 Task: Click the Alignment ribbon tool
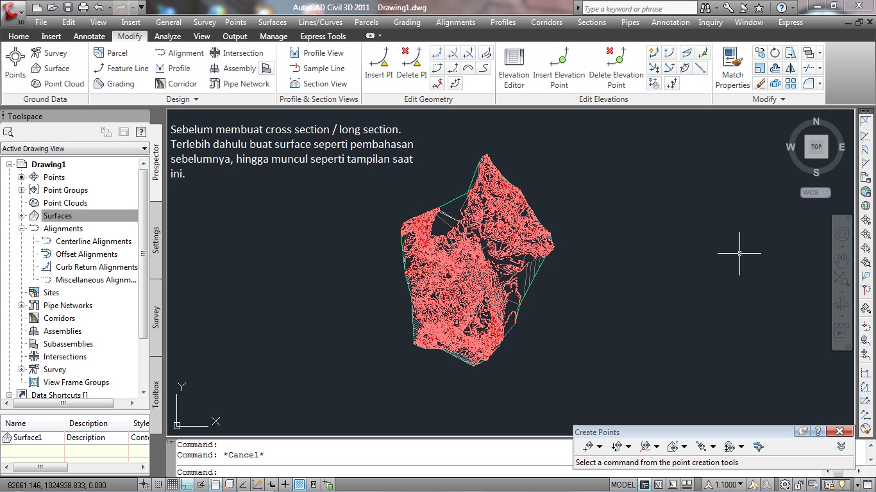pyautogui.click(x=179, y=53)
